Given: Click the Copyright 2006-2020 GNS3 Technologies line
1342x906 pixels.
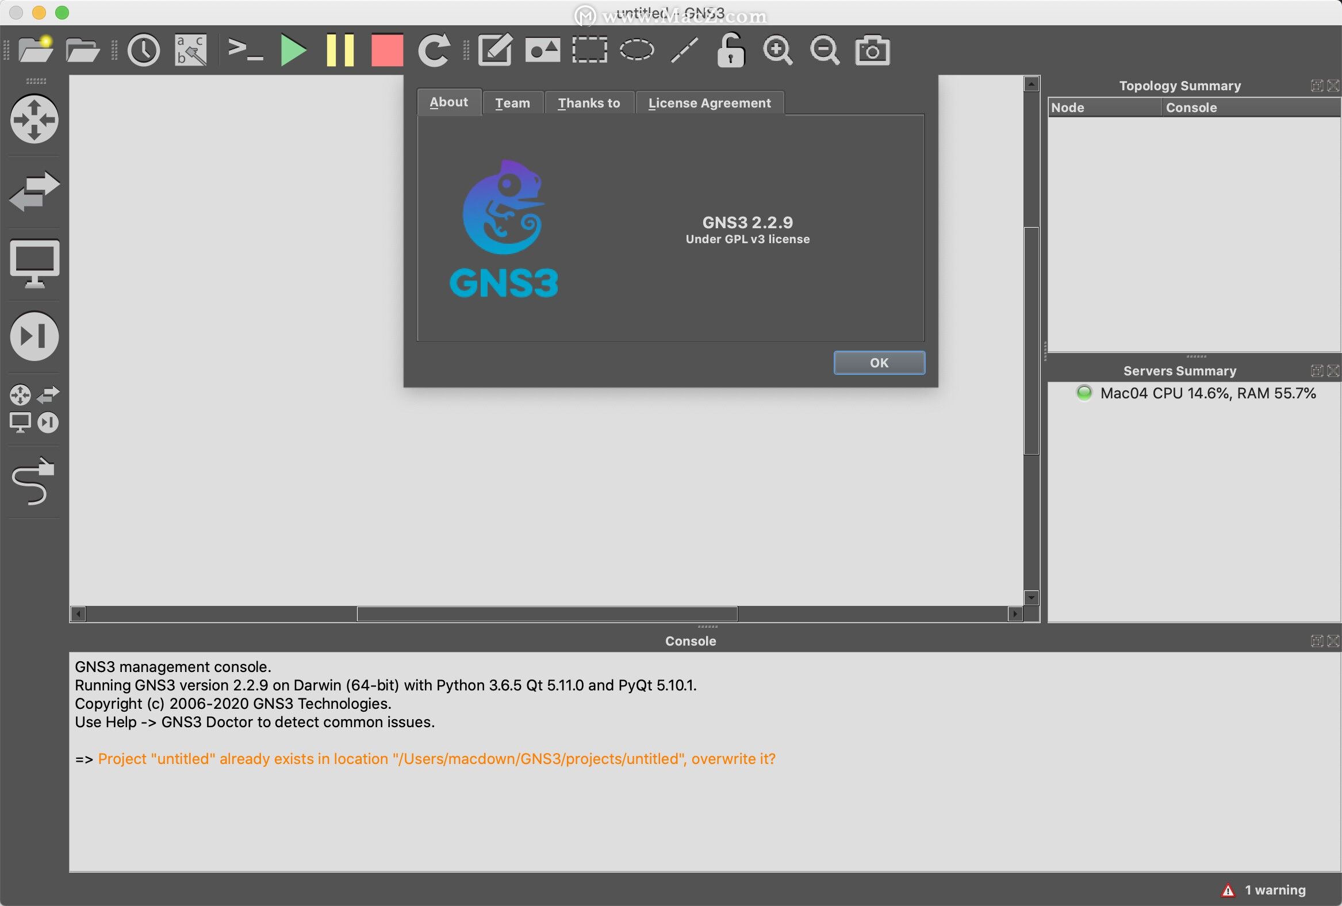Looking at the screenshot, I should [x=233, y=703].
